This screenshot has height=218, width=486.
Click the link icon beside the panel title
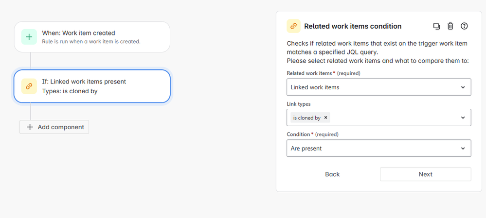point(293,26)
